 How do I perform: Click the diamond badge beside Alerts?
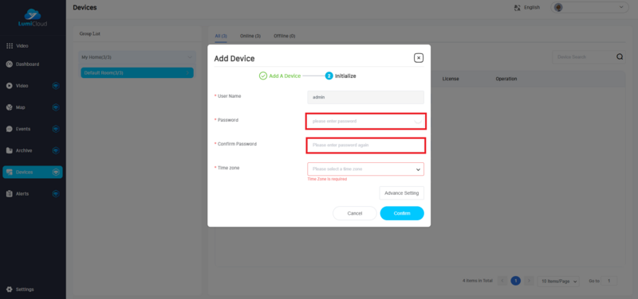[56, 193]
